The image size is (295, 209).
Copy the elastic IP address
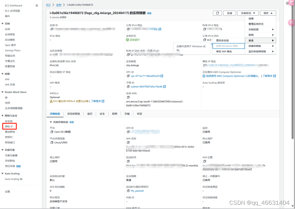[x=204, y=65]
